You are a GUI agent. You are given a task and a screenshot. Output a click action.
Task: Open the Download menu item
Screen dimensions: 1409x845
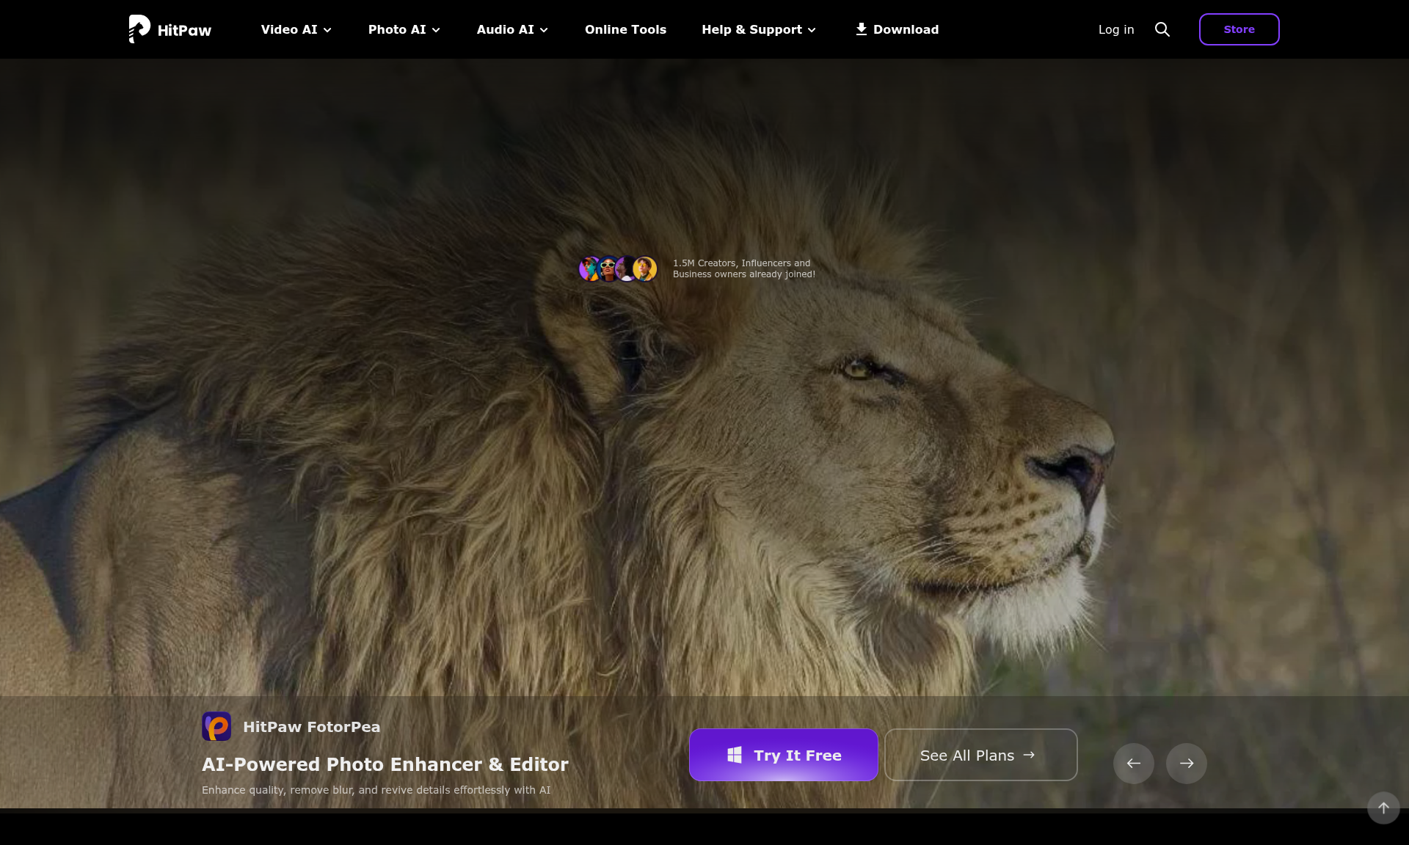[x=906, y=29]
